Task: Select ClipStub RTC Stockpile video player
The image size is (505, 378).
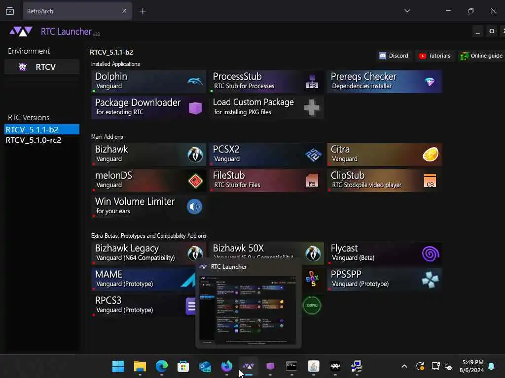Action: [x=385, y=181]
